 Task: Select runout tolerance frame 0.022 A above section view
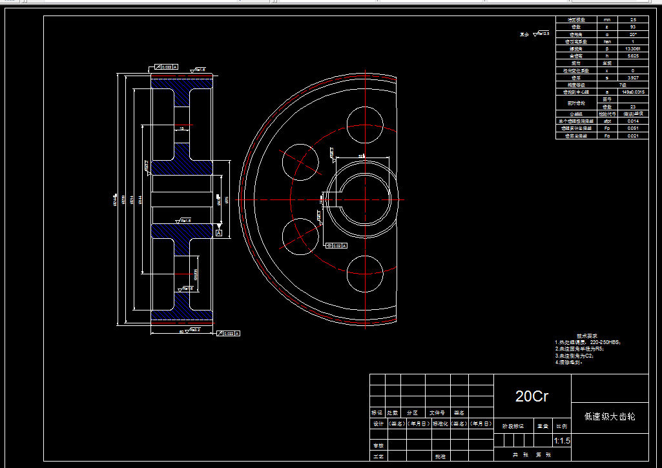click(166, 66)
